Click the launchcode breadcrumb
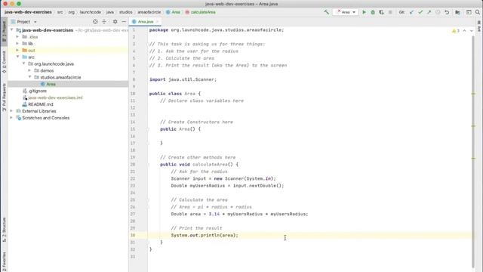Image resolution: width=483 pixels, height=272 pixels. tap(91, 12)
